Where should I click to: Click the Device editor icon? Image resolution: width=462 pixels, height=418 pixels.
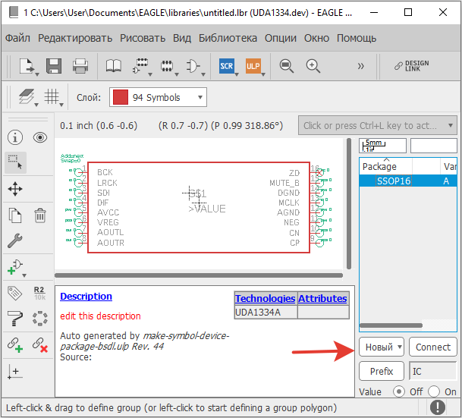[x=140, y=66]
